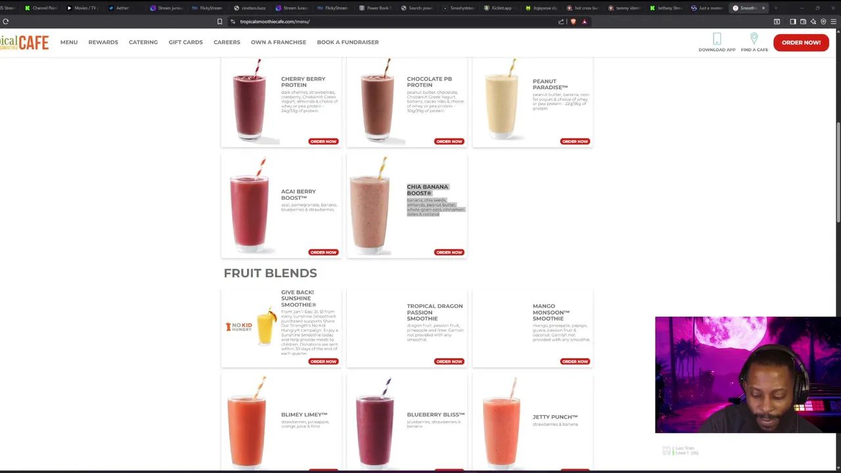Image resolution: width=841 pixels, height=473 pixels.
Task: Order the Mango Monsoon Smoothie
Action: pyautogui.click(x=575, y=361)
